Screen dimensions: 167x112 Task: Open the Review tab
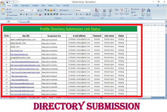[51, 5]
